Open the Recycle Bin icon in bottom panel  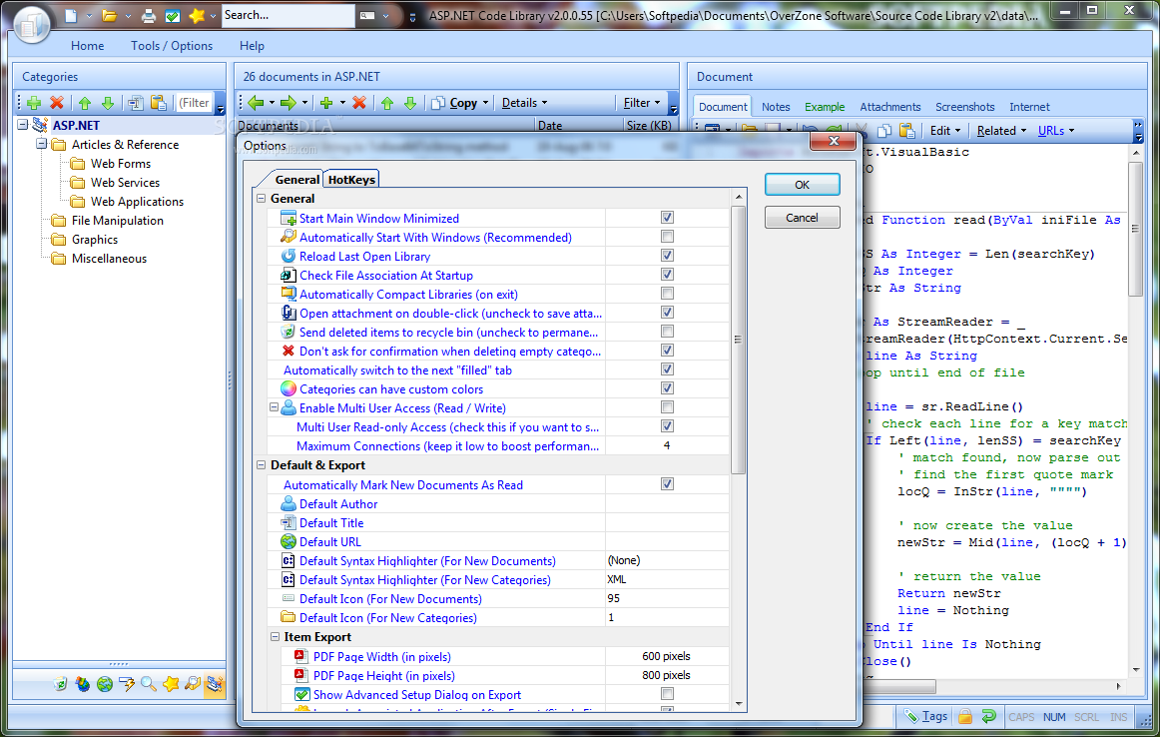point(61,684)
